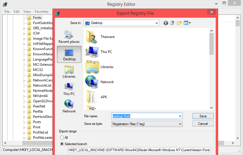Select the Thaiware user folder icon
Image resolution: width=243 pixels, height=155 pixels.
[x=92, y=37]
